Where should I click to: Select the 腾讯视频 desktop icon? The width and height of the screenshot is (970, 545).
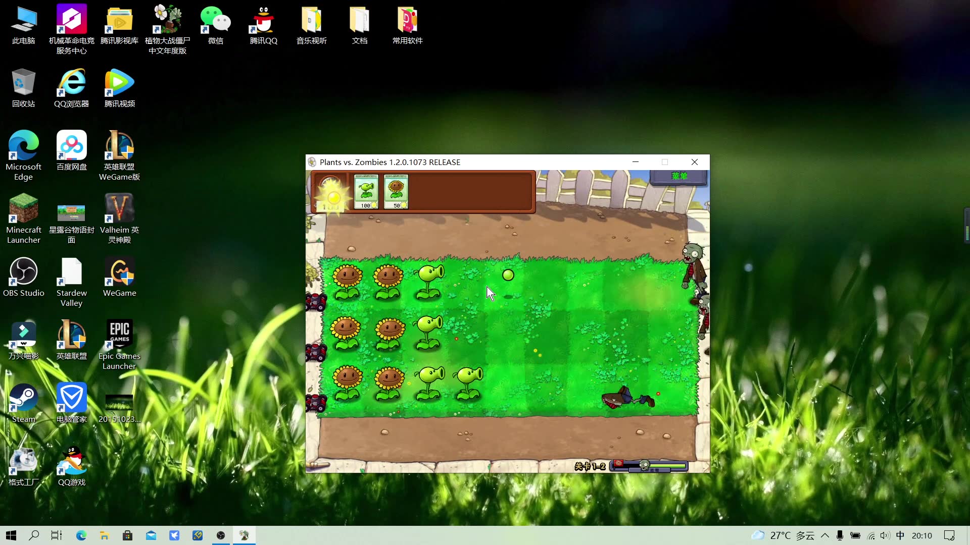click(x=120, y=88)
